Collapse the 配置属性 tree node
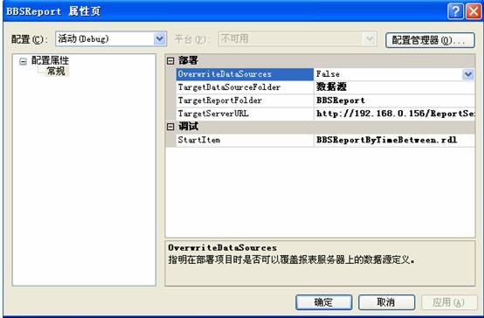 pos(23,61)
